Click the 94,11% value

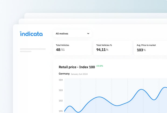coord(102,50)
